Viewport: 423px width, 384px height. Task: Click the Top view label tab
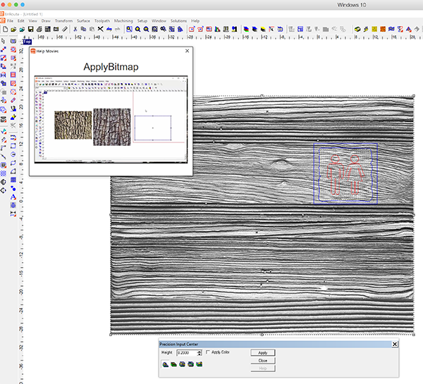27,42
